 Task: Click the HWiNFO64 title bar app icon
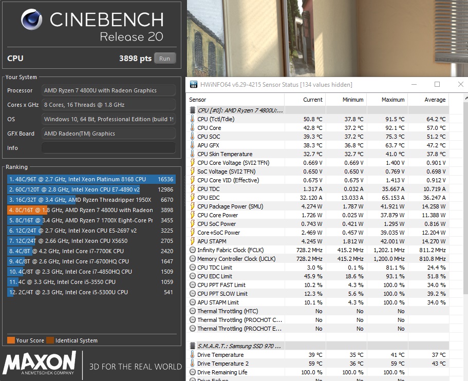[193, 84]
